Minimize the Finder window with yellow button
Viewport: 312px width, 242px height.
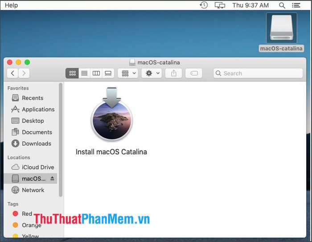tap(19, 62)
